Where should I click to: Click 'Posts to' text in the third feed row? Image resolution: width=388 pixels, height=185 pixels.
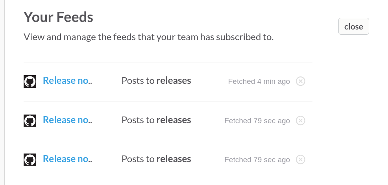point(138,159)
